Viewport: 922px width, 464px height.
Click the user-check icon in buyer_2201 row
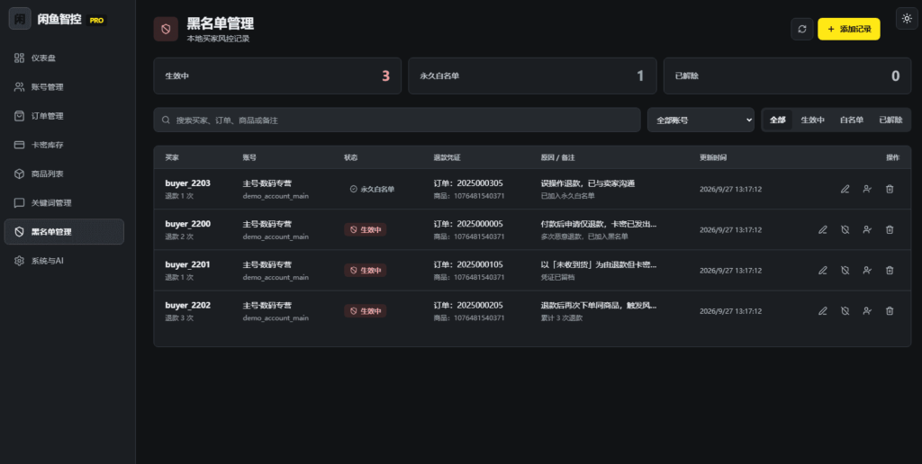[x=867, y=270]
